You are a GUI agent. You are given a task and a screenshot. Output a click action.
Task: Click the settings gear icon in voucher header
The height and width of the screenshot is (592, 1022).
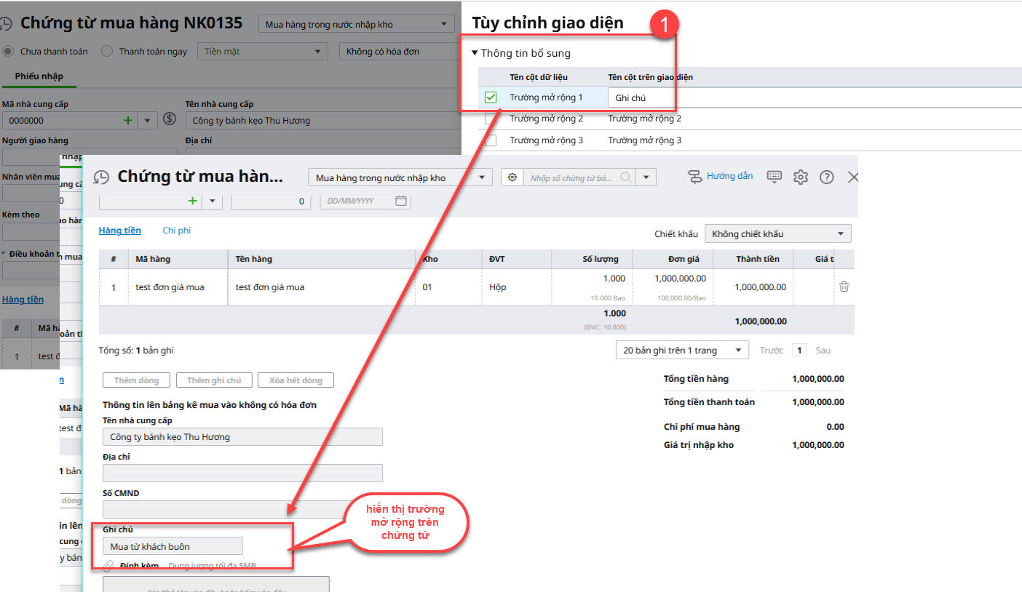[x=801, y=177]
